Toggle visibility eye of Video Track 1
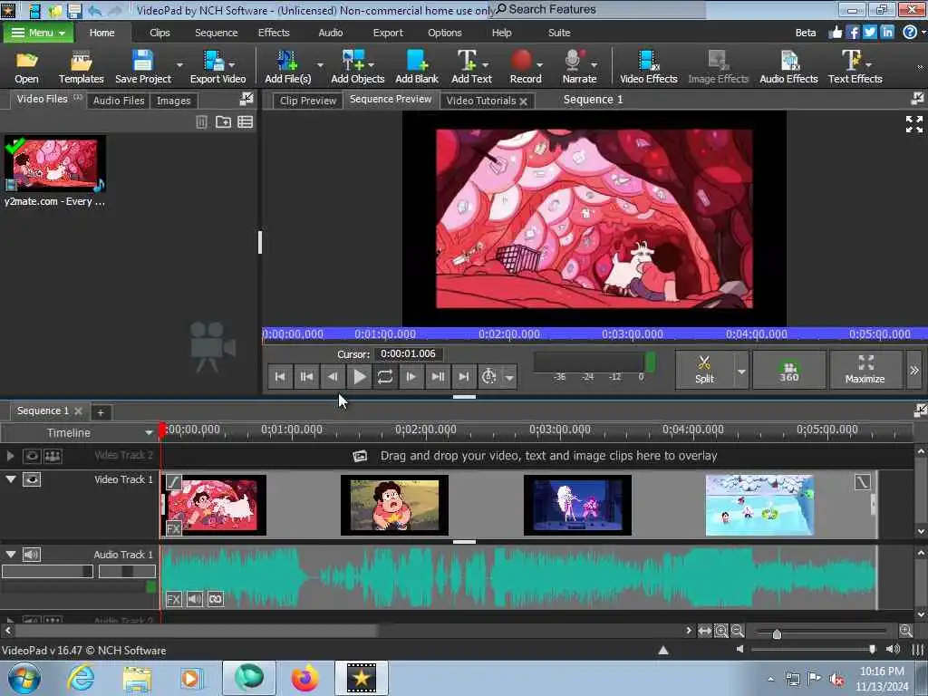The image size is (928, 696). 32,479
